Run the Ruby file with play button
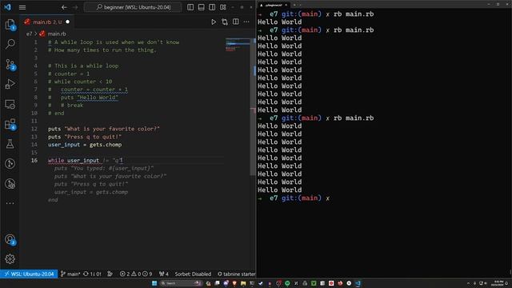 pos(214,22)
